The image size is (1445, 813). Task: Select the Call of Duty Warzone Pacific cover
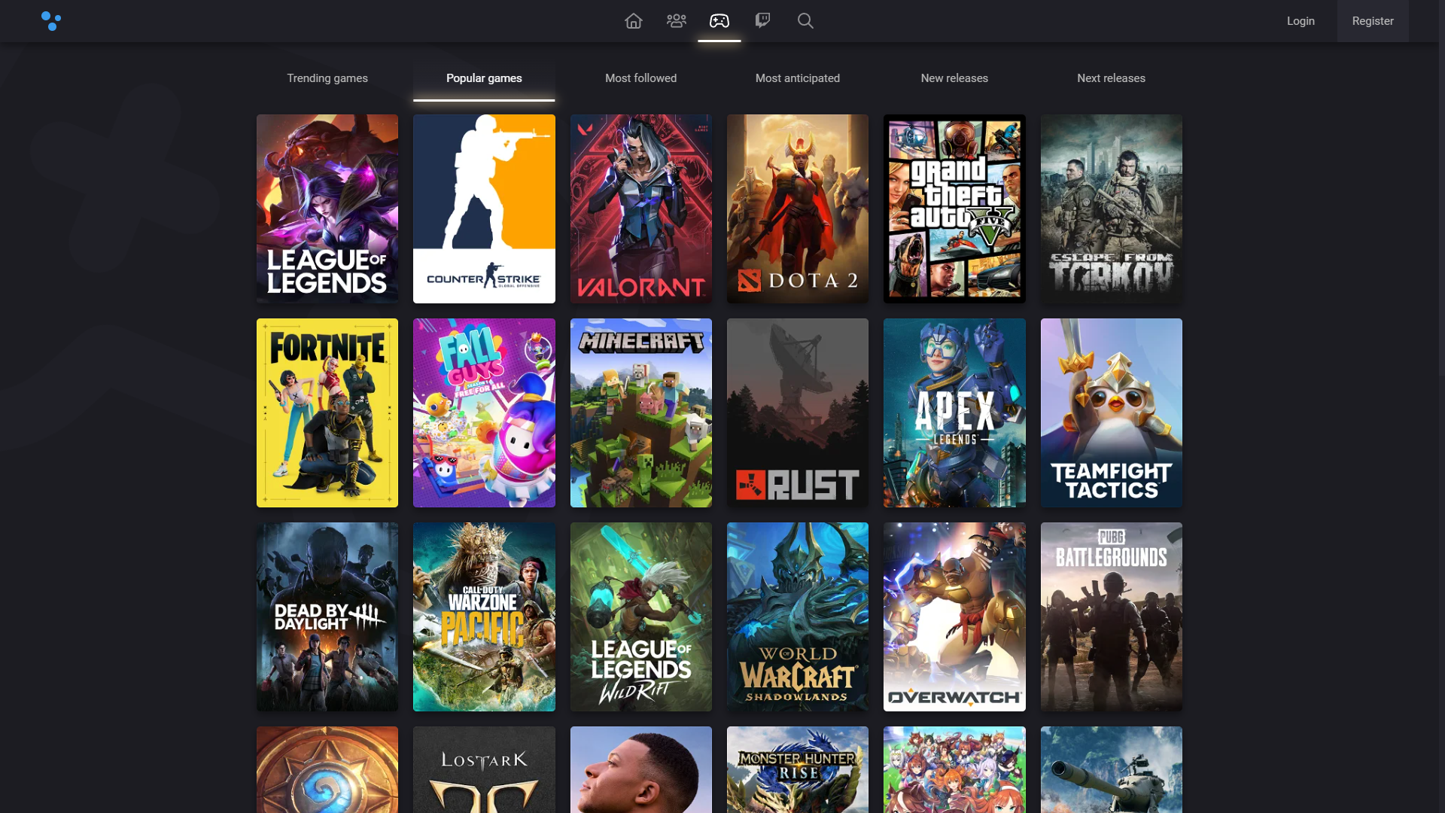(x=484, y=617)
